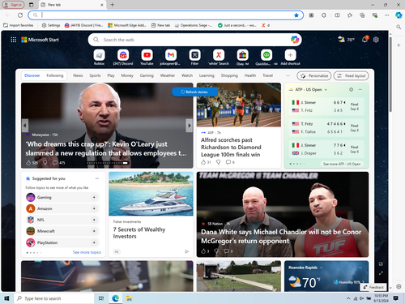Click the Refresh stories button
Viewport: 405px width, 304px height.
click(x=194, y=92)
